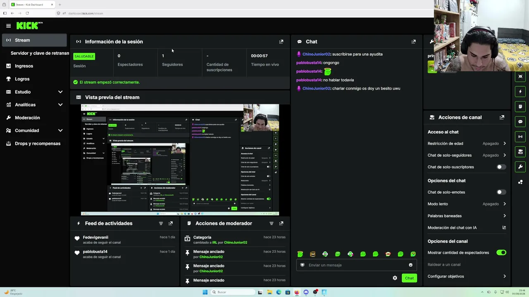Image resolution: width=529 pixels, height=297 pixels.
Task: Pop out the Feed de actividades panel
Action: tap(171, 223)
